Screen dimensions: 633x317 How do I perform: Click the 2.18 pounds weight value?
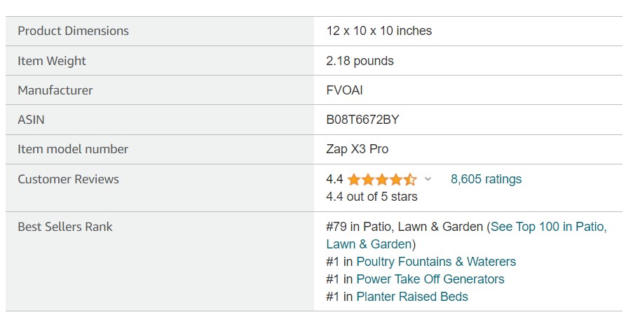(x=360, y=61)
